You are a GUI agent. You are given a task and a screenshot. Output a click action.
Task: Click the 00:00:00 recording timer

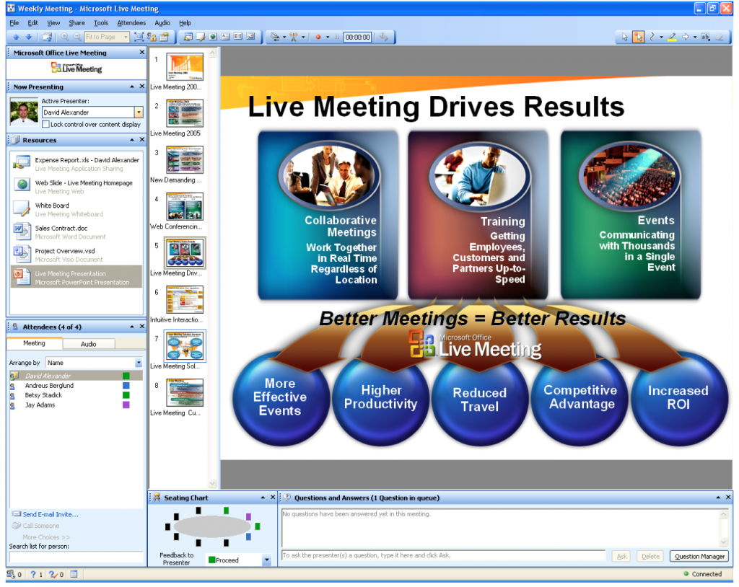pos(358,37)
